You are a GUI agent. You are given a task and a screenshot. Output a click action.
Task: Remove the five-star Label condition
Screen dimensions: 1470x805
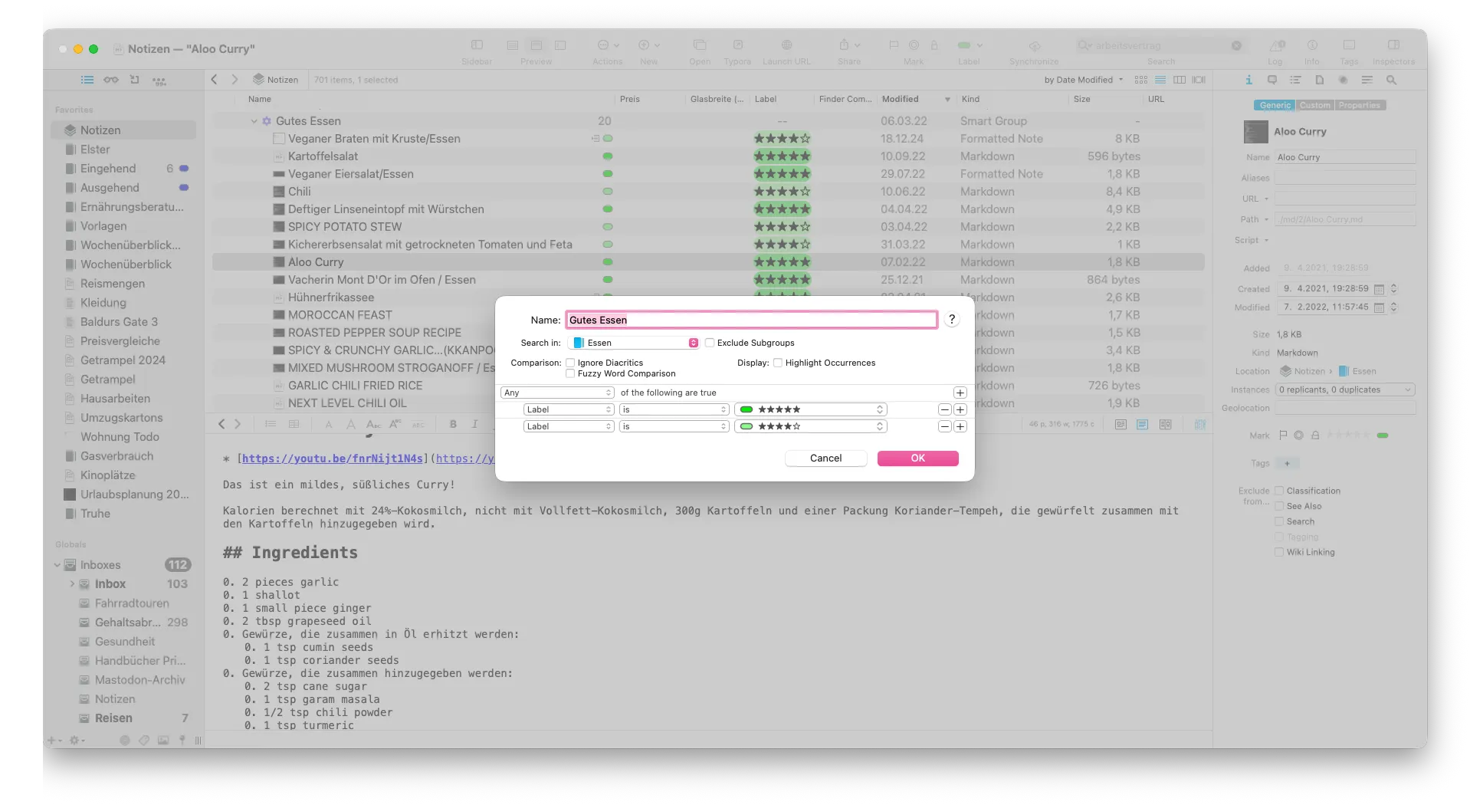945,410
